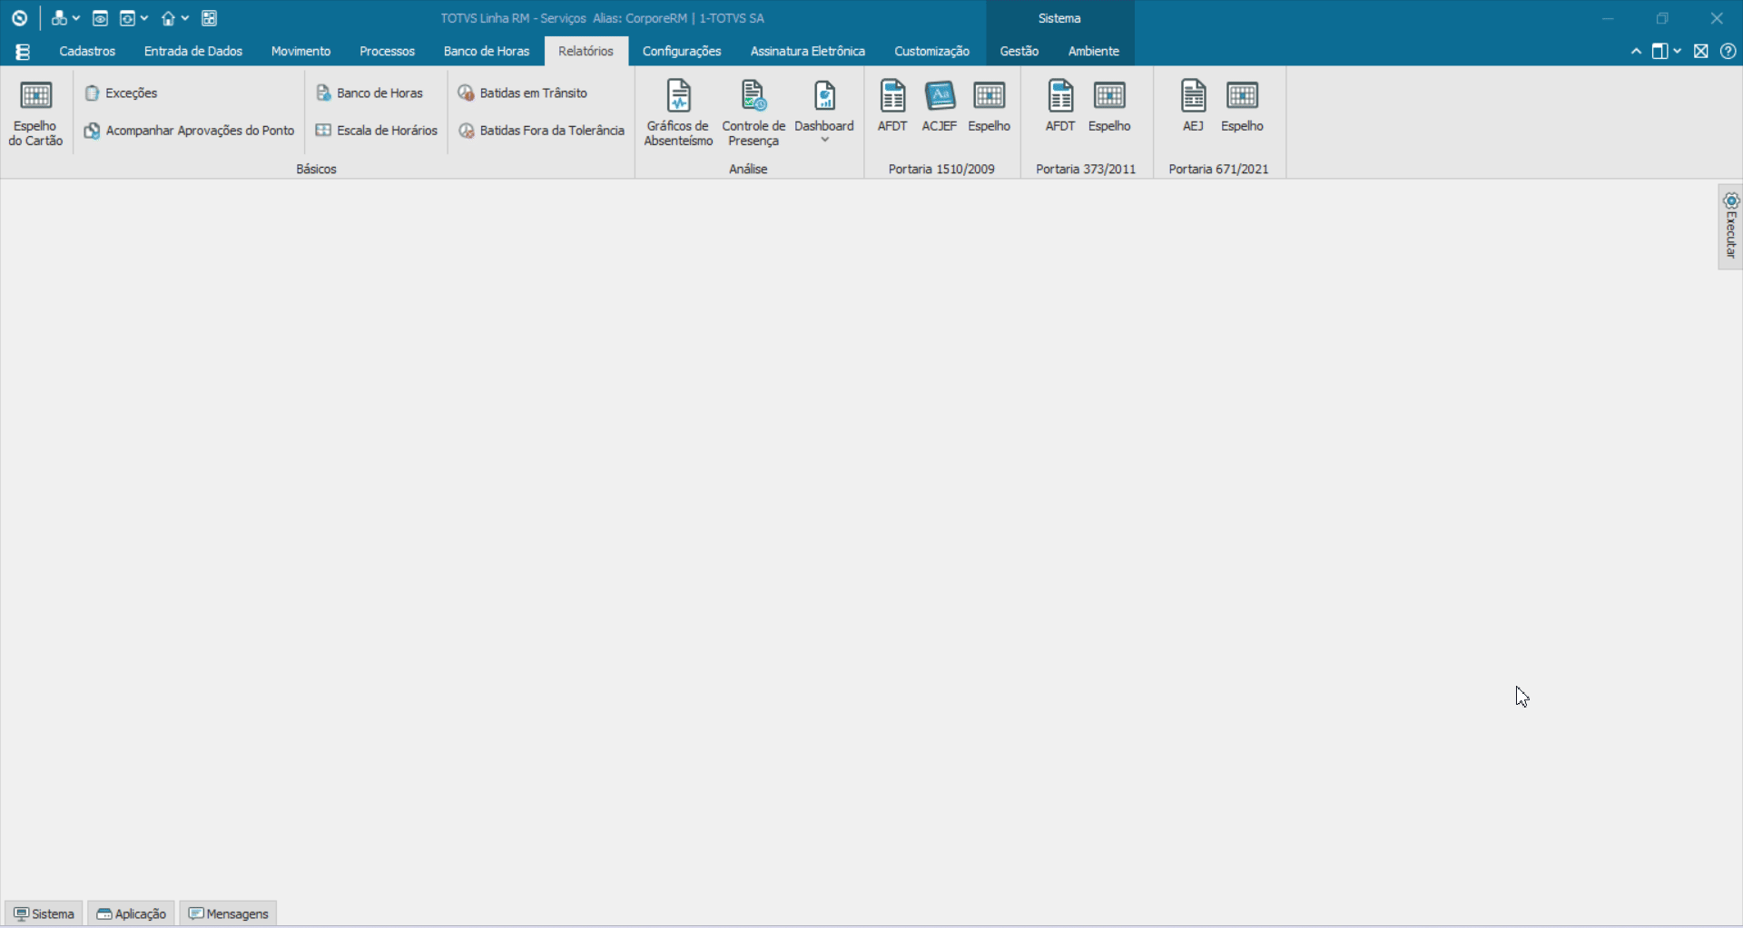Click the close-all-windows icon in ribbon corner
Screen dimensions: 1743x928
pyautogui.click(x=1701, y=52)
